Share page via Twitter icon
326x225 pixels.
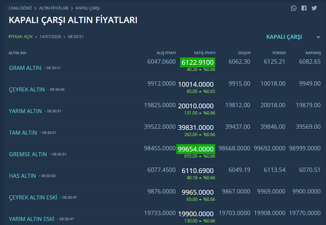(x=314, y=8)
